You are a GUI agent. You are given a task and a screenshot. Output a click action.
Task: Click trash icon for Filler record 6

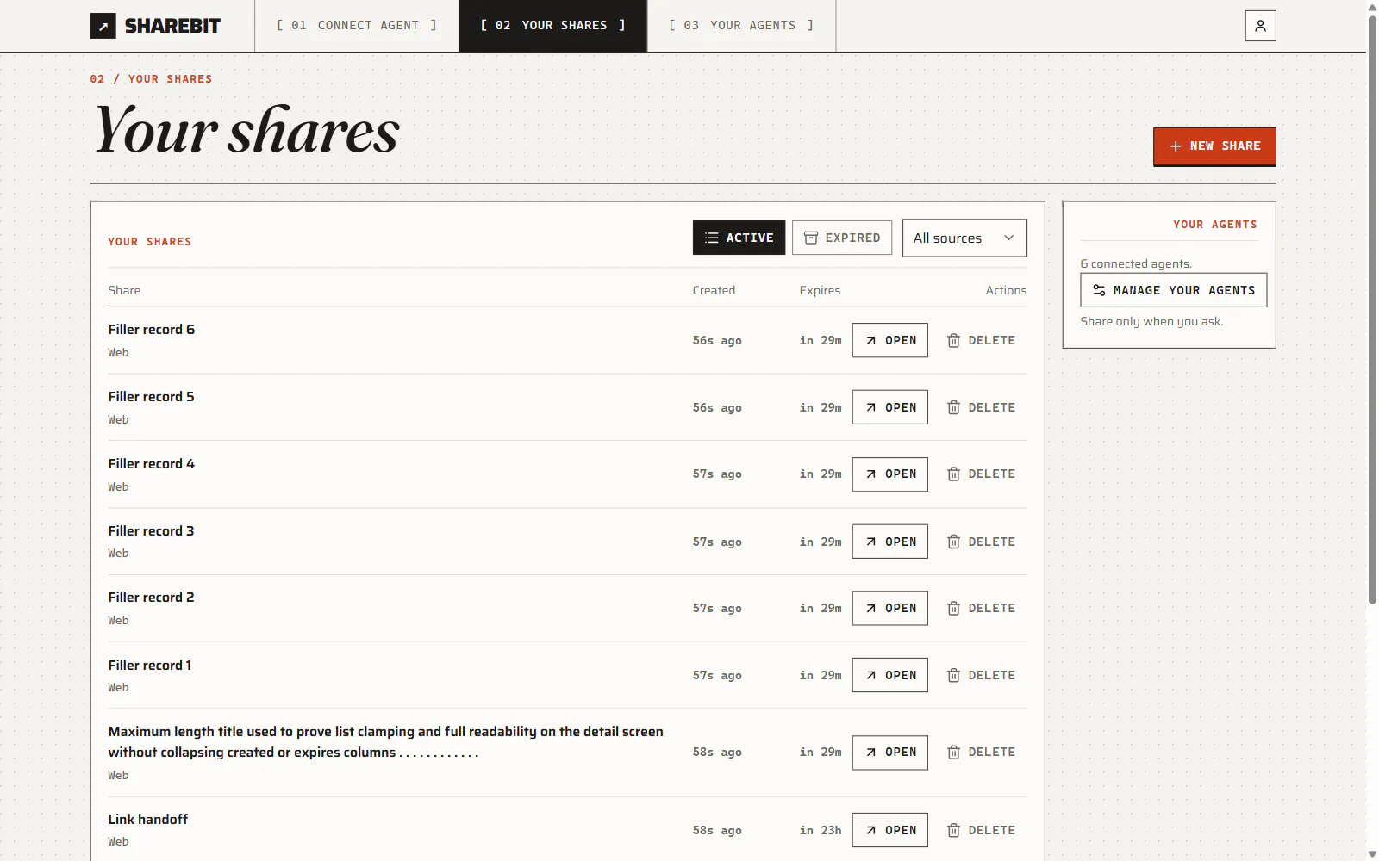[x=953, y=340]
